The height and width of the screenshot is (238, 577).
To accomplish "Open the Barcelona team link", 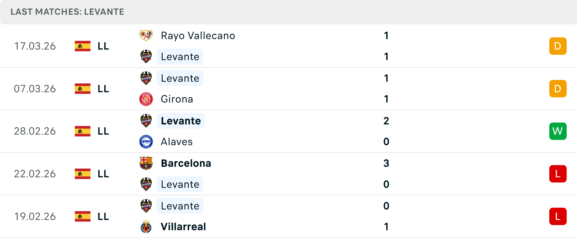I will (186, 163).
